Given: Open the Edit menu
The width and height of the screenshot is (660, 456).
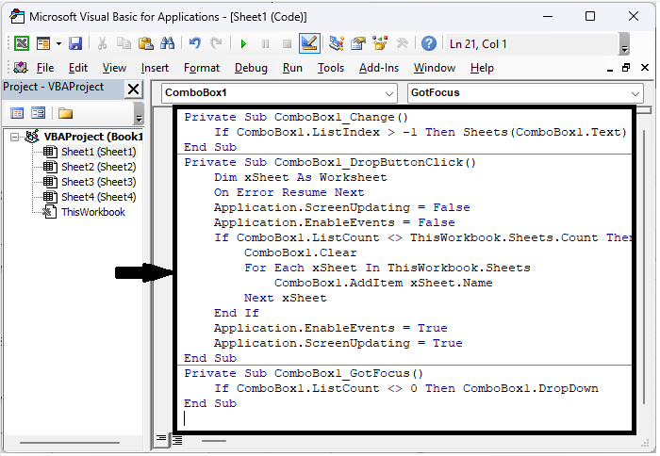Looking at the screenshot, I should coord(78,68).
